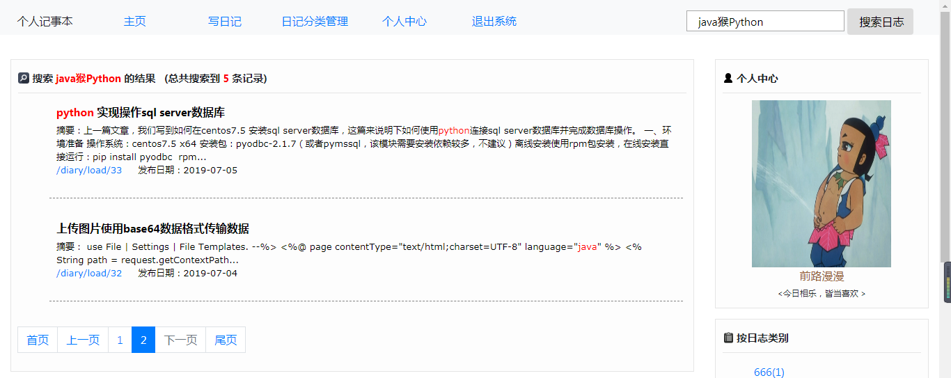Click the cartoon avatar image in 个人中心
This screenshot has height=378, width=951.
(x=822, y=184)
